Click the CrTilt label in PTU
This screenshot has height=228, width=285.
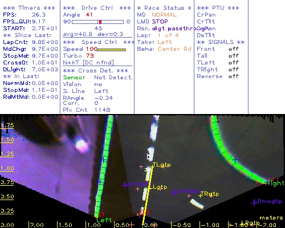click(206, 22)
